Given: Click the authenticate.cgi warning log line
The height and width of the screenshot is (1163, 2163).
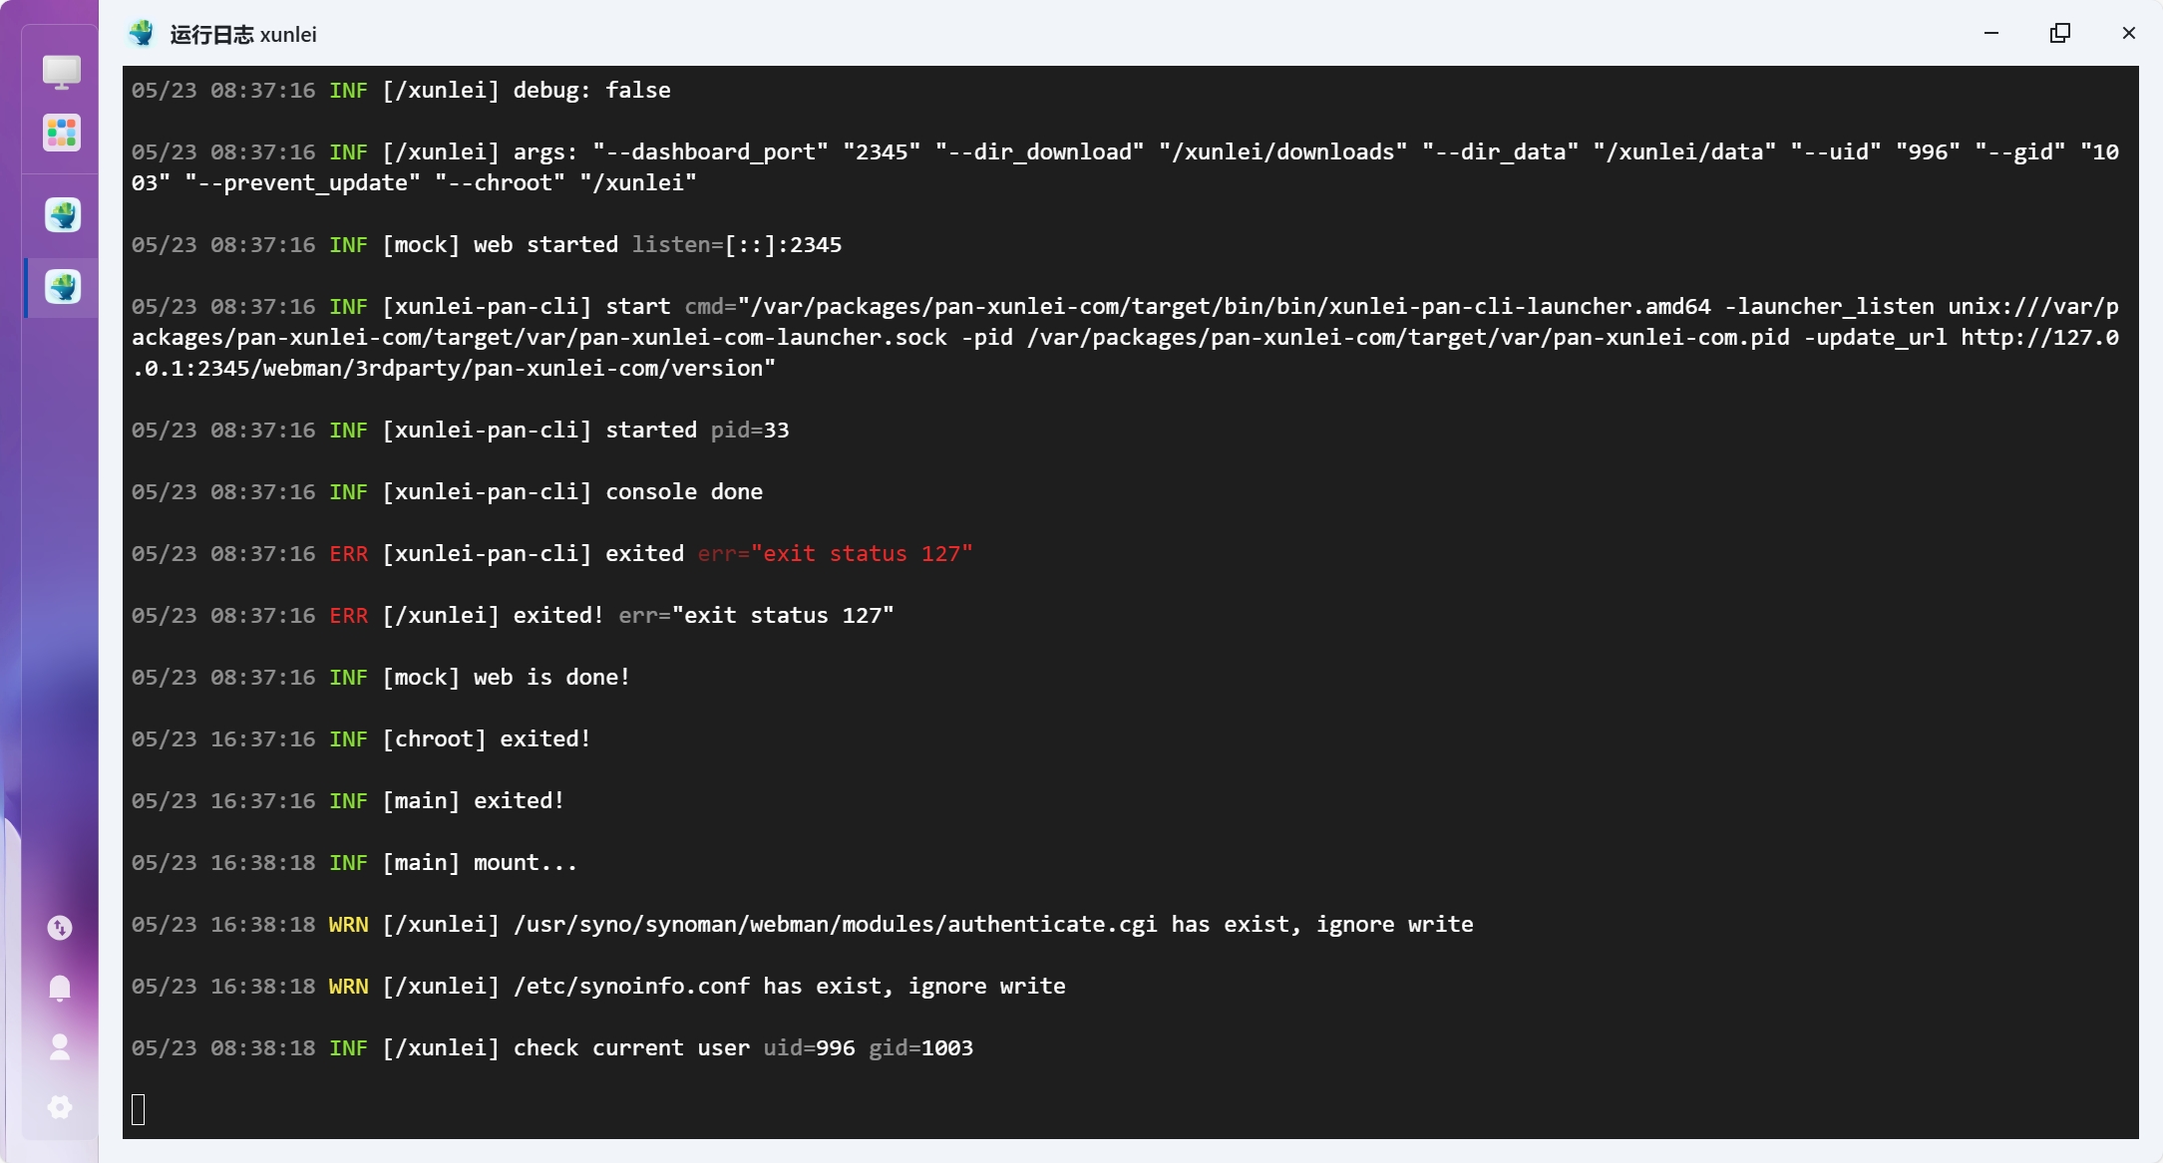Looking at the screenshot, I should pos(802,924).
